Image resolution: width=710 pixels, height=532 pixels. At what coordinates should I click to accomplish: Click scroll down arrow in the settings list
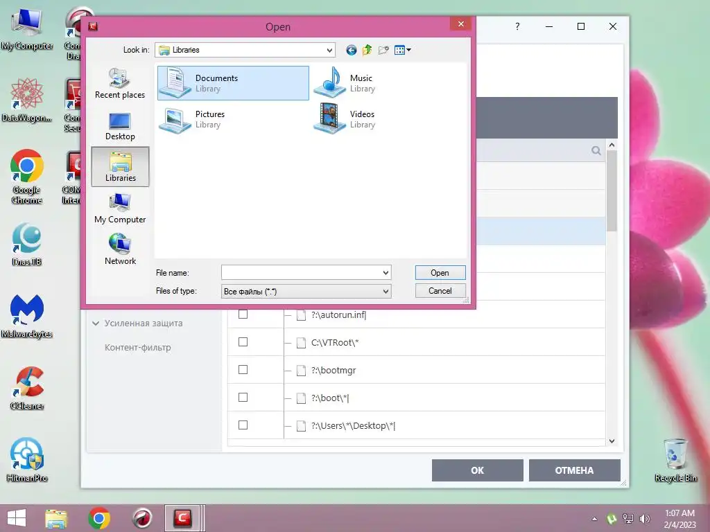coord(612,441)
